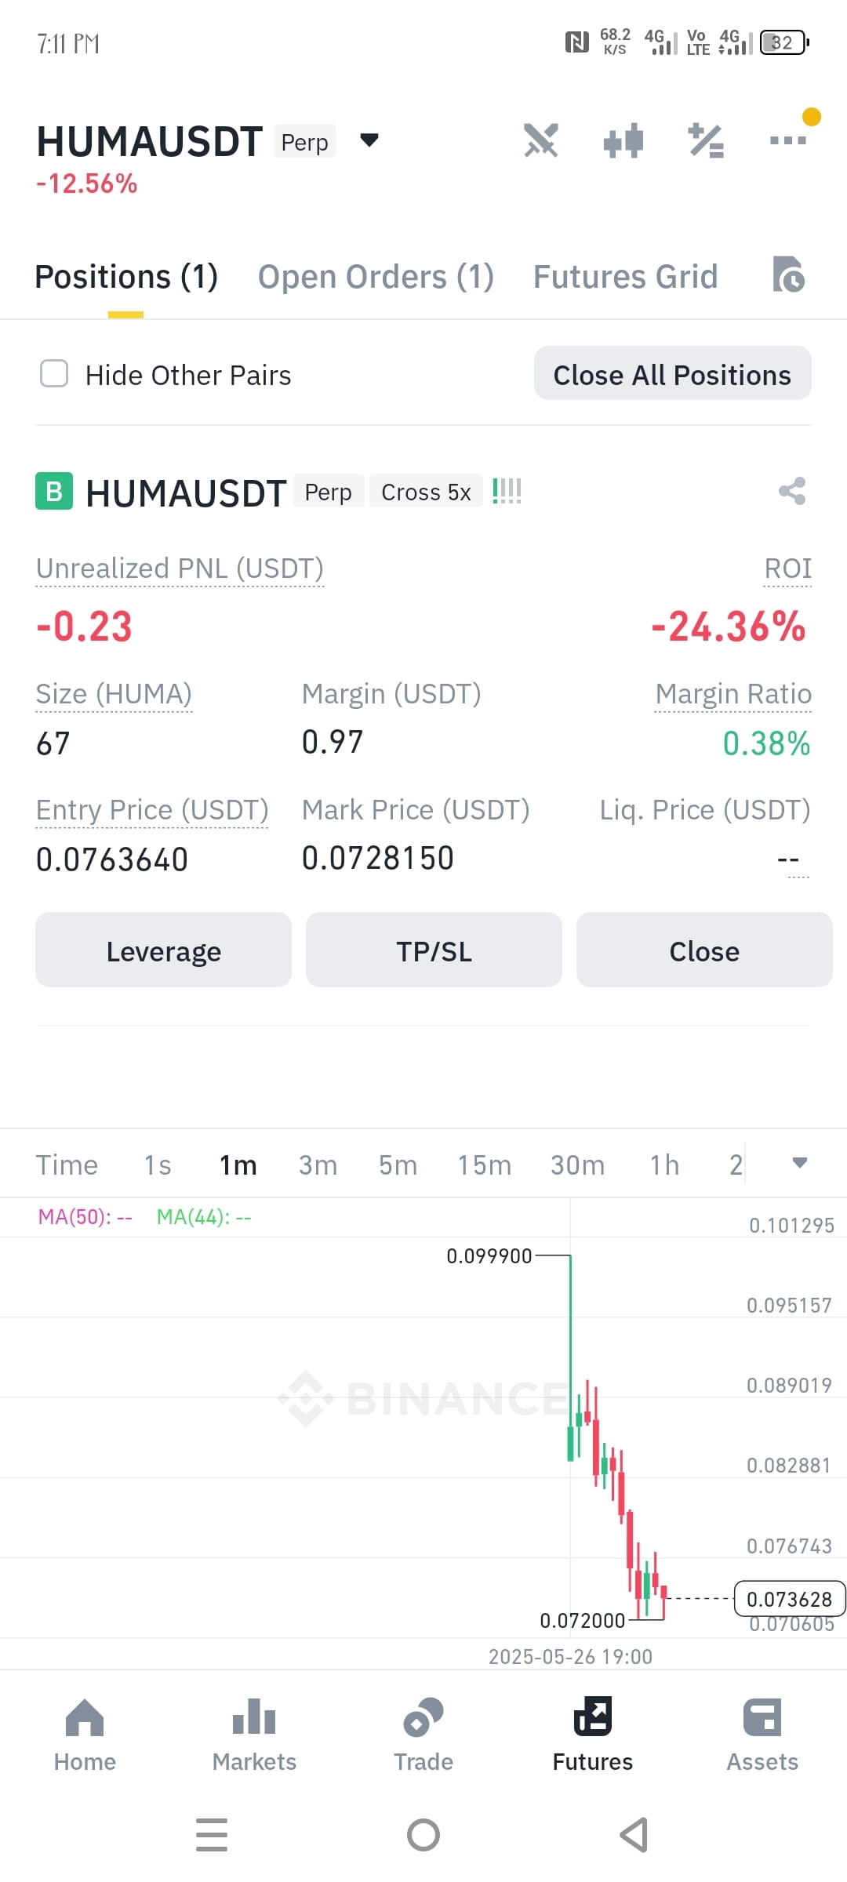The height and width of the screenshot is (1882, 847).
Task: Open Assets wallet in bottom navigation
Action: coord(762,1735)
